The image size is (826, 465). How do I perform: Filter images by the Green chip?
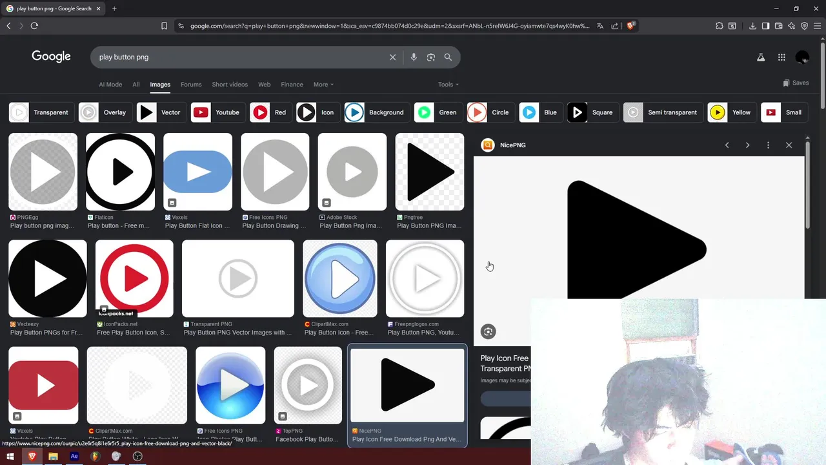[x=438, y=112]
